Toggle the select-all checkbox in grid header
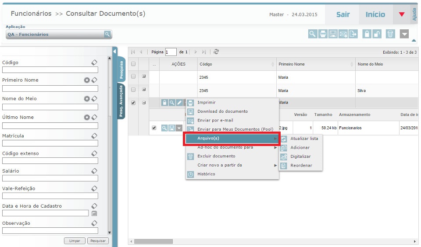The width and height of the screenshot is (421, 247). tap(133, 64)
